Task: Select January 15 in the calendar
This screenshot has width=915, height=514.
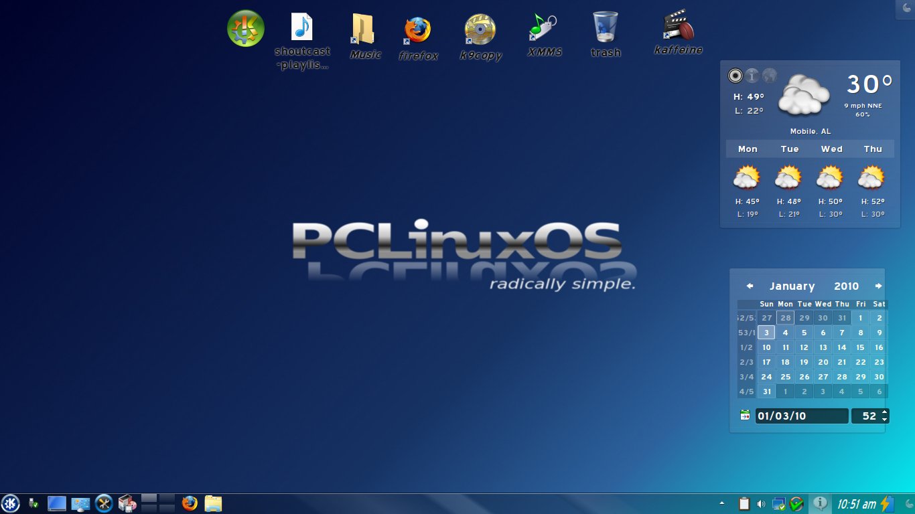Action: [x=860, y=347]
